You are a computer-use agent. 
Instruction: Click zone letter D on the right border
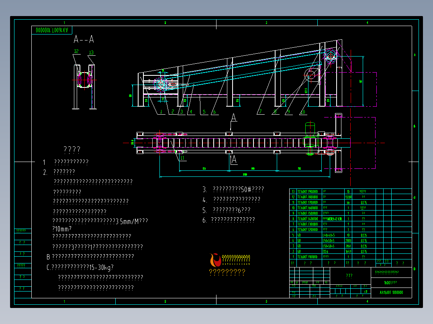point(415,269)
